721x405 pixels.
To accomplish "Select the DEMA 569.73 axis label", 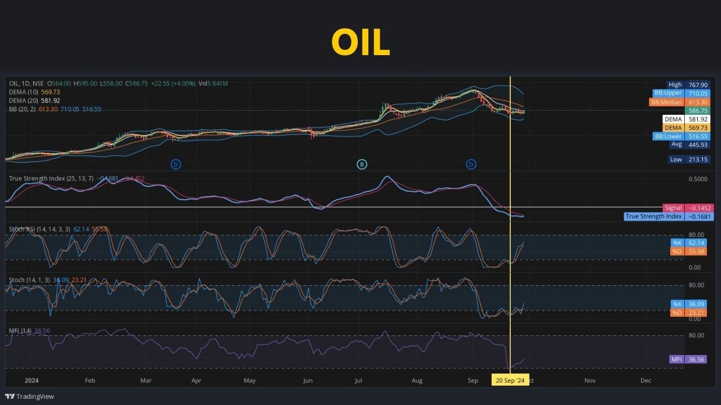I will (686, 128).
